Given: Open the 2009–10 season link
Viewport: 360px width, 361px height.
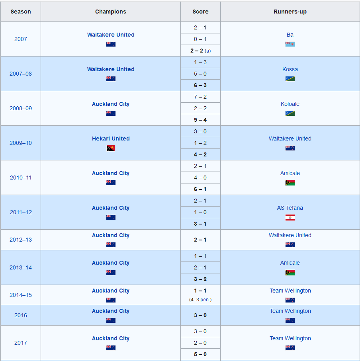Looking at the screenshot, I should pyautogui.click(x=21, y=143).
